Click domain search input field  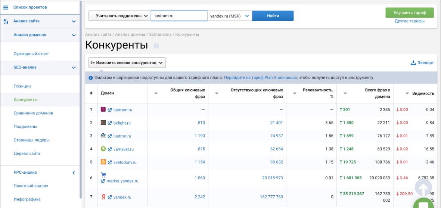point(179,16)
